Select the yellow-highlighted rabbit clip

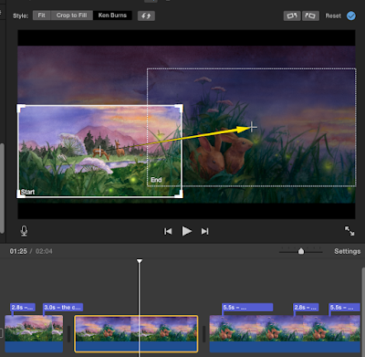[136, 333]
